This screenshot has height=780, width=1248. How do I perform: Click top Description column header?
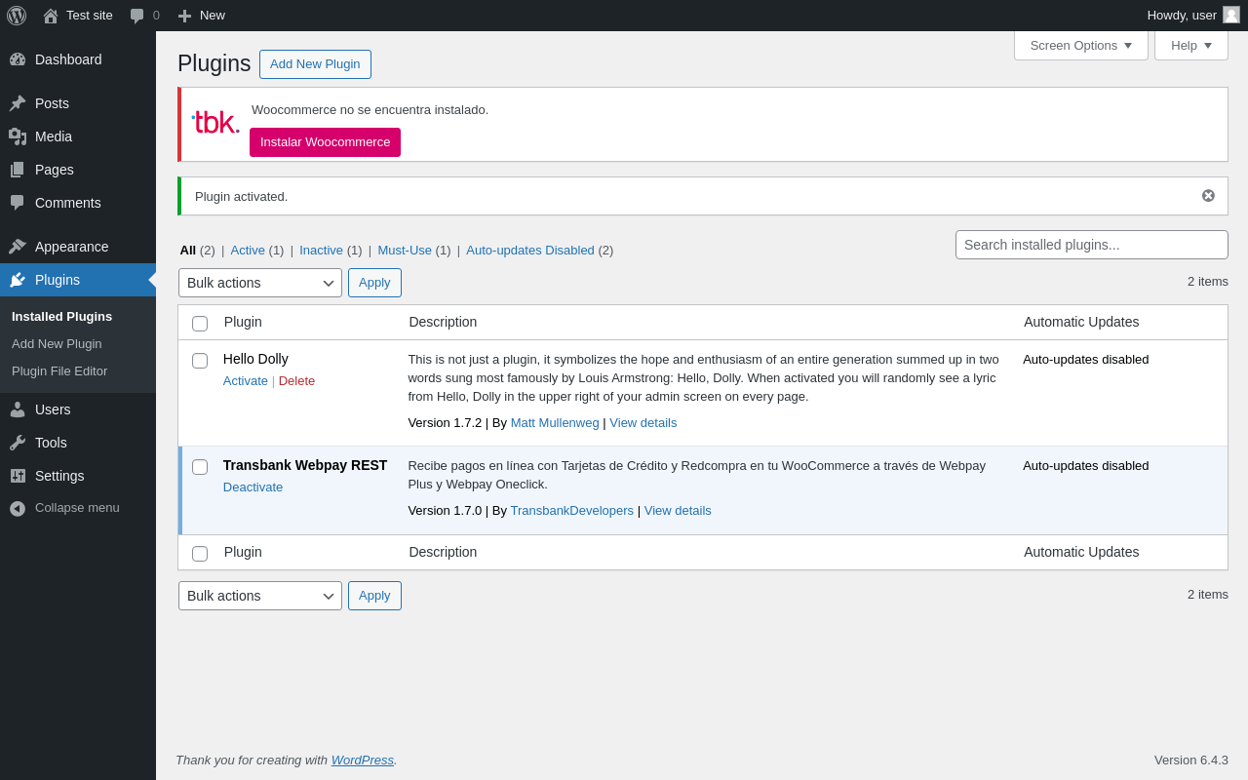pyautogui.click(x=443, y=322)
